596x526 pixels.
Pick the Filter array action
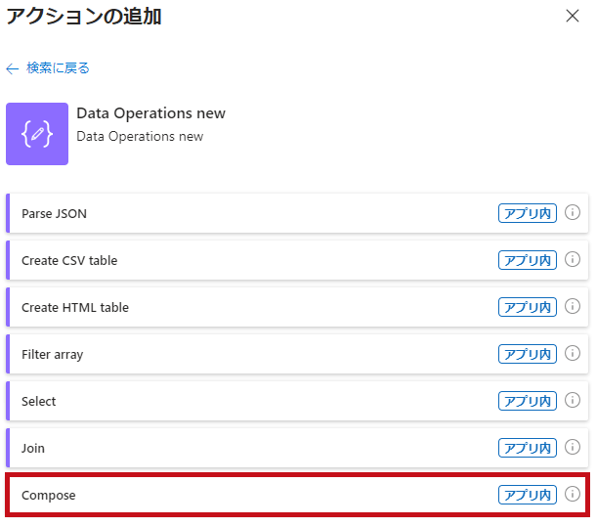[x=297, y=354]
